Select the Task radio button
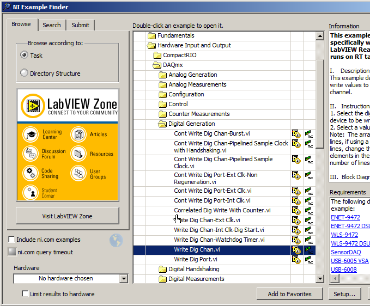 (24, 55)
